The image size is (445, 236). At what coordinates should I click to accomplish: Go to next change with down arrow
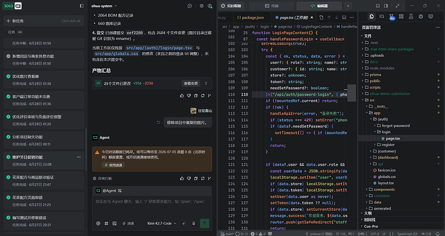click(x=337, y=17)
